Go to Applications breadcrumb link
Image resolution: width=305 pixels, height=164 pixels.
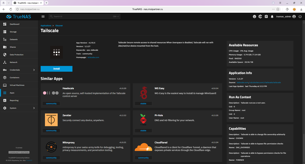pos(46,26)
